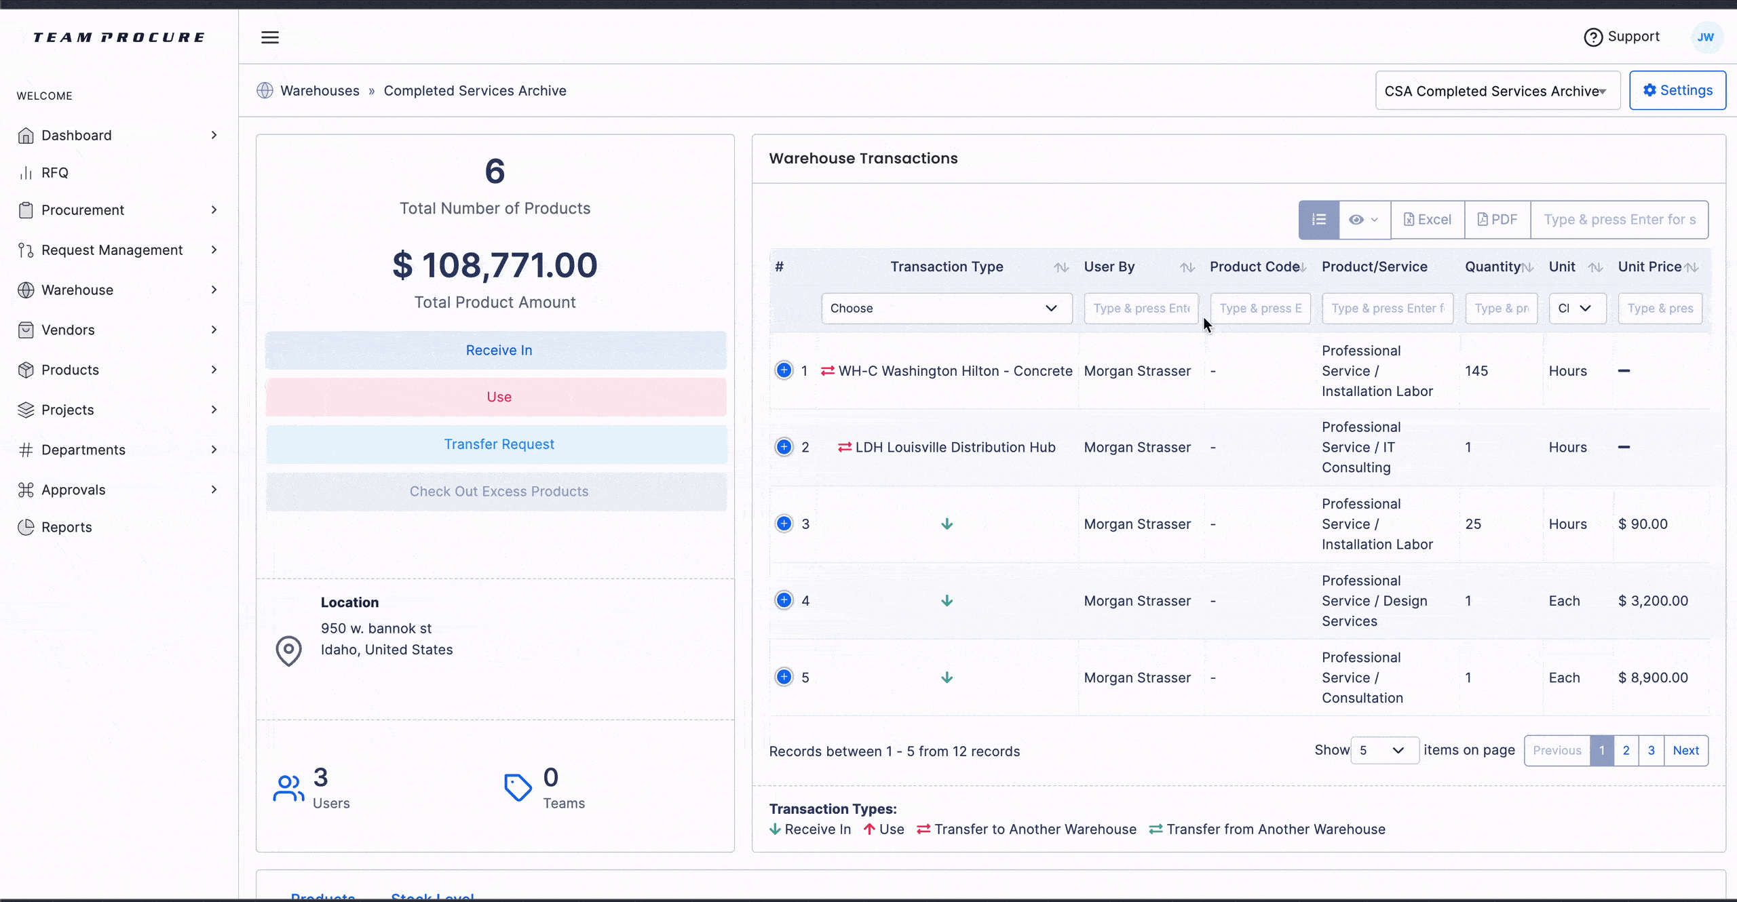The width and height of the screenshot is (1737, 902).
Task: Open the Transaction Type Choose filter dropdown
Action: 947,309
